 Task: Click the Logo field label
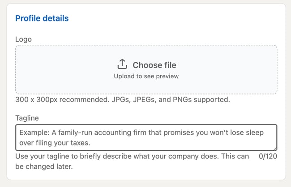coord(23,39)
